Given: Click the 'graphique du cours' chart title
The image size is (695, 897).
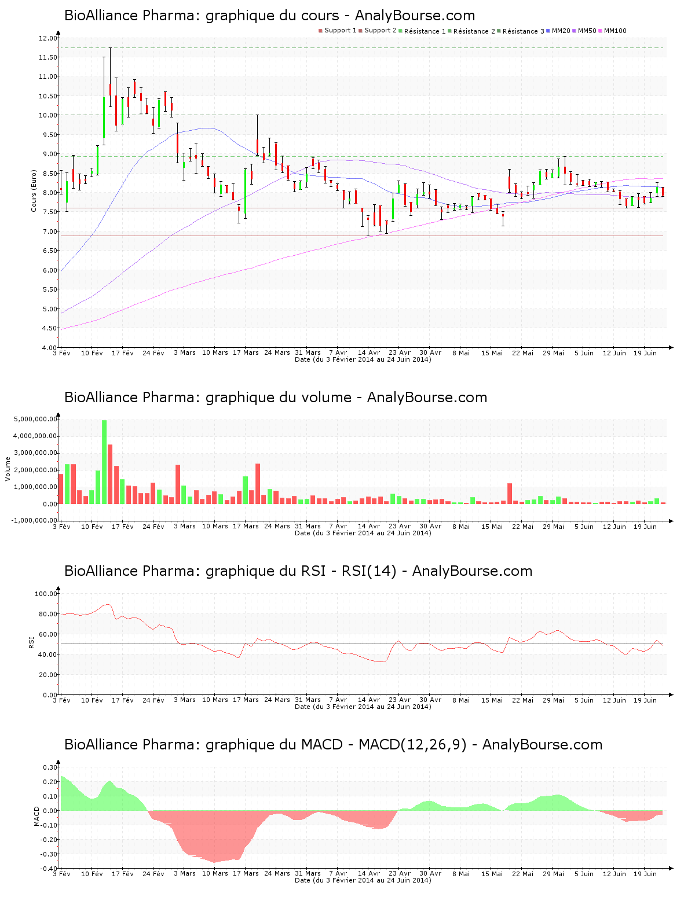Looking at the screenshot, I should pyautogui.click(x=269, y=16).
